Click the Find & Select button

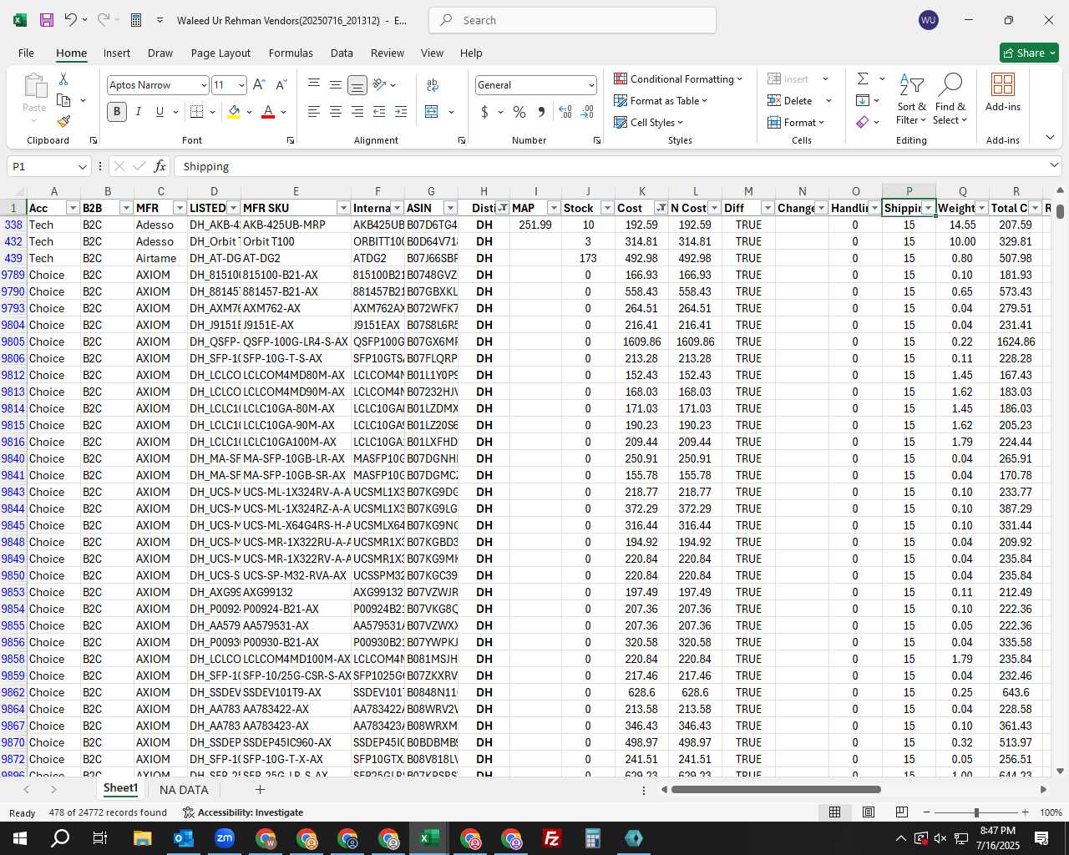[x=950, y=100]
